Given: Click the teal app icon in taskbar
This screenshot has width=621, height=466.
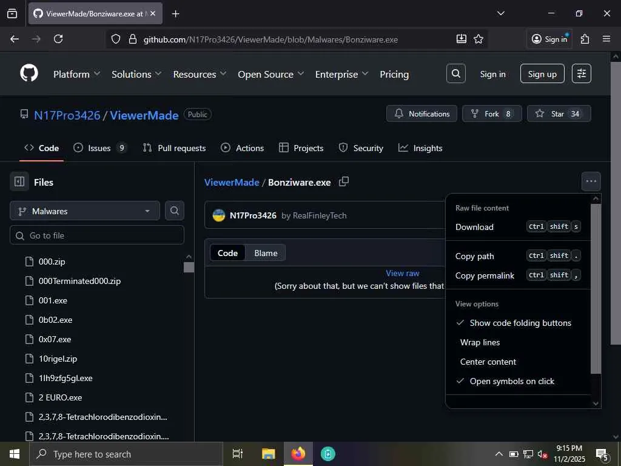Looking at the screenshot, I should point(328,454).
